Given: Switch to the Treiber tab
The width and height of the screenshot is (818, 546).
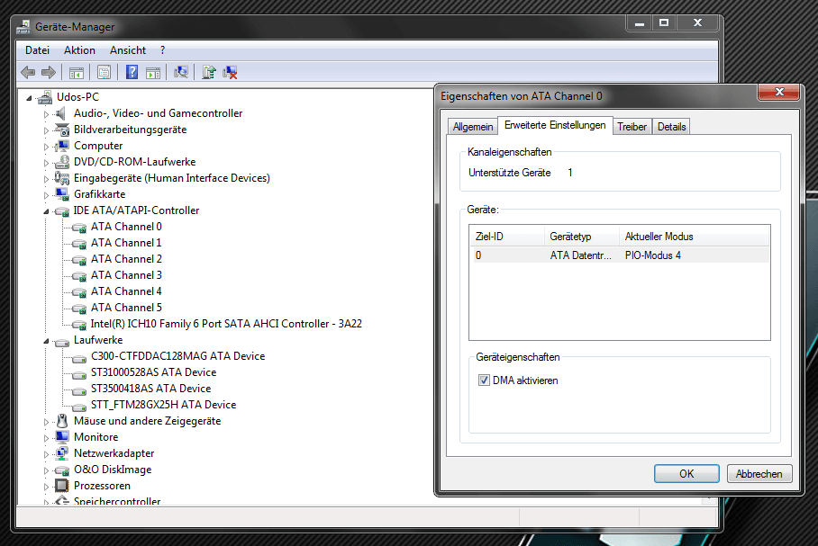Looking at the screenshot, I should [632, 127].
